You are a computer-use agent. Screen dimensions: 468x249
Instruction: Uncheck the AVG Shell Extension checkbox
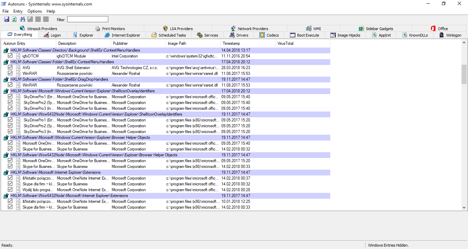[x=10, y=67]
